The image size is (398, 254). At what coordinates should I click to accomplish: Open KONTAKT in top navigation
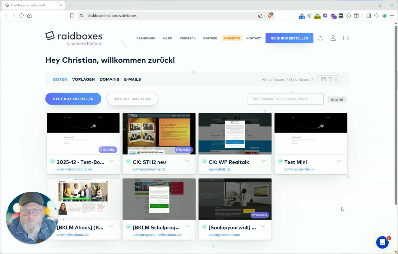click(254, 38)
